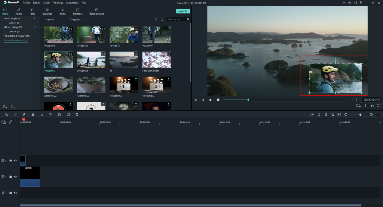Open the crop tool in timeline toolbar
The width and height of the screenshot is (383, 207).
(42, 115)
